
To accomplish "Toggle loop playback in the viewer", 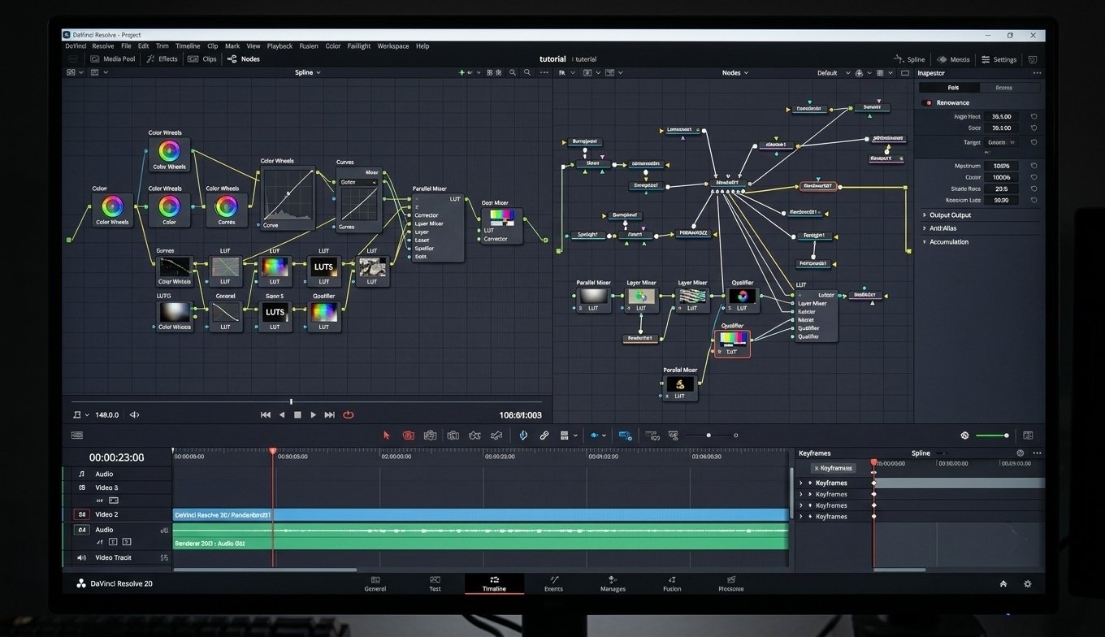I will pyautogui.click(x=349, y=414).
